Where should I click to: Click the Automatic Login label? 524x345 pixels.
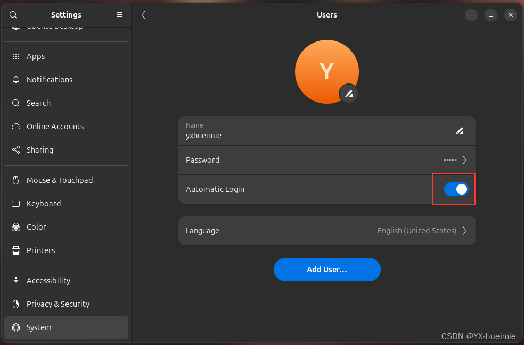click(215, 189)
